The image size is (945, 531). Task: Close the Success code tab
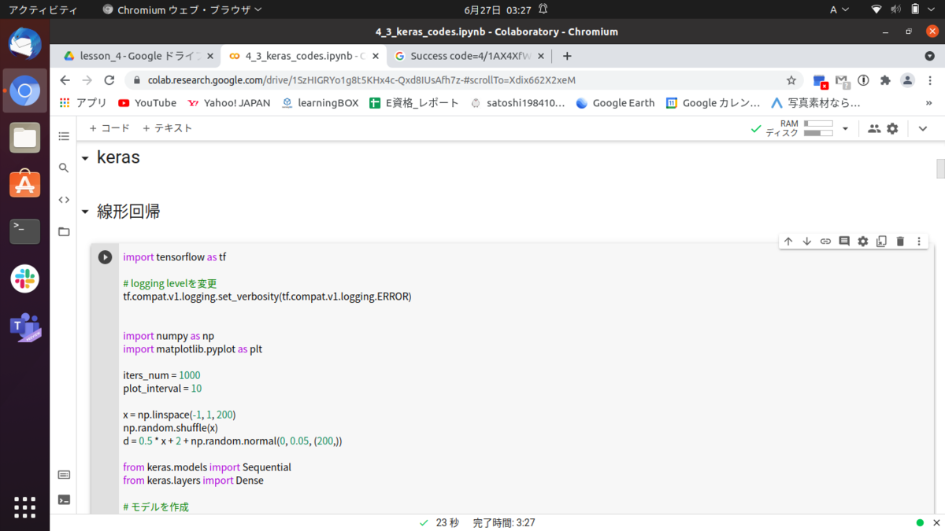[x=542, y=56]
